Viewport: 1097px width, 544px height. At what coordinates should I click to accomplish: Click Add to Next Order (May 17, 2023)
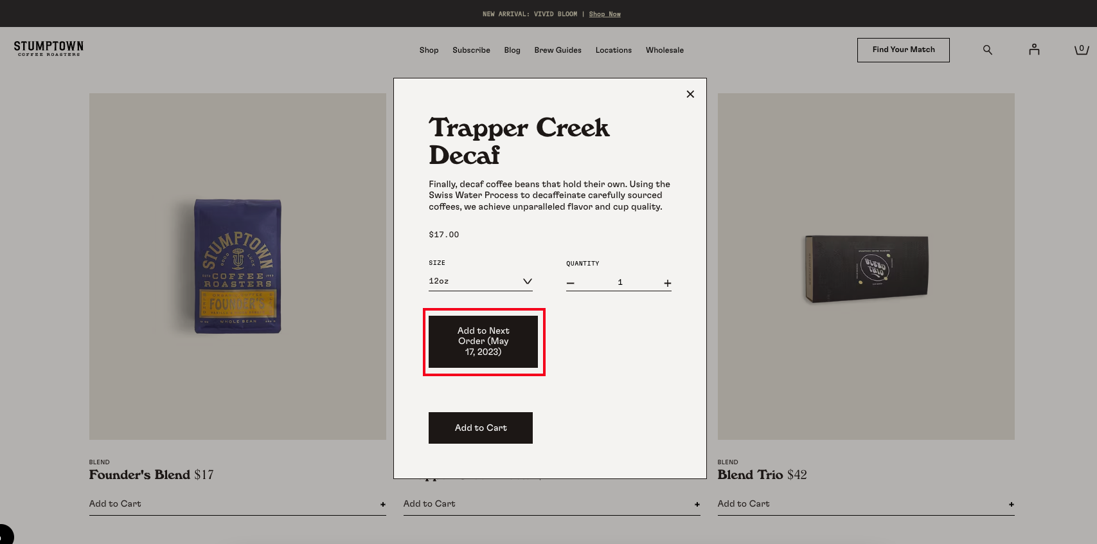pyautogui.click(x=483, y=341)
